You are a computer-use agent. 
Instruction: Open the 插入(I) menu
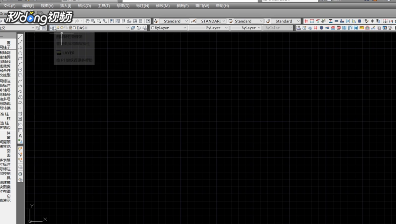click(66, 6)
